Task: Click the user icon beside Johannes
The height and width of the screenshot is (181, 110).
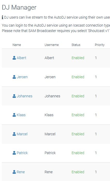Action: click(14, 96)
